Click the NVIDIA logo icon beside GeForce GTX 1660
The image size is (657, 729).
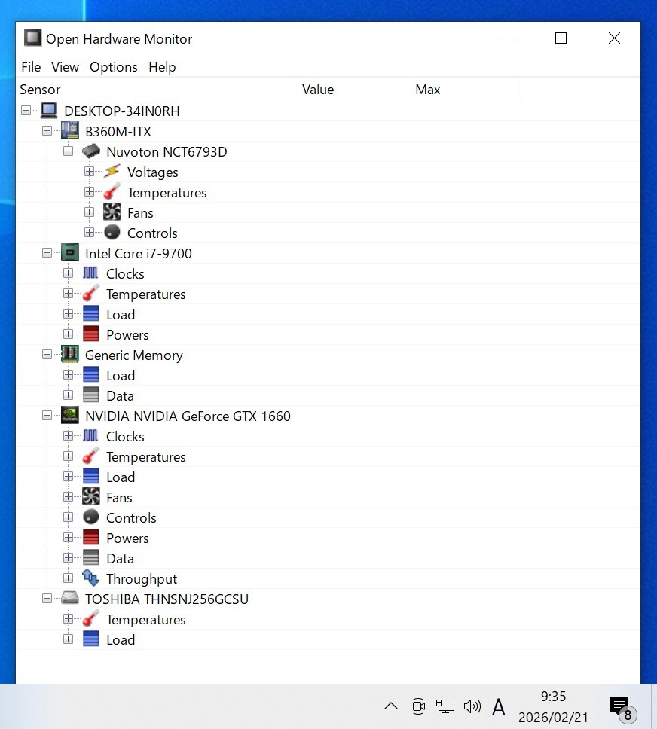[x=70, y=415]
